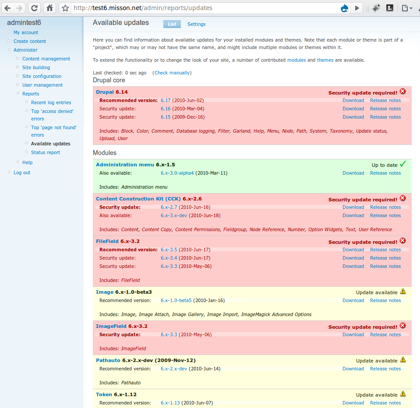View Release notes for ImageField 6.x-3.3

point(385,334)
